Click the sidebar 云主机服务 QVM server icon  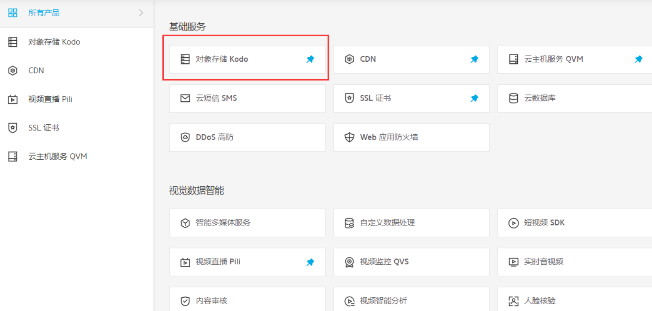click(x=13, y=157)
